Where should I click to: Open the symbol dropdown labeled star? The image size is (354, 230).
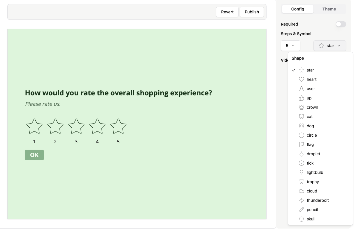[x=330, y=46]
